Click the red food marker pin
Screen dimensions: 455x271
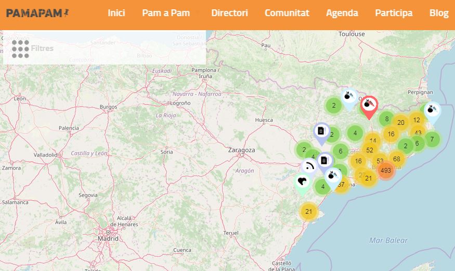coord(369,105)
